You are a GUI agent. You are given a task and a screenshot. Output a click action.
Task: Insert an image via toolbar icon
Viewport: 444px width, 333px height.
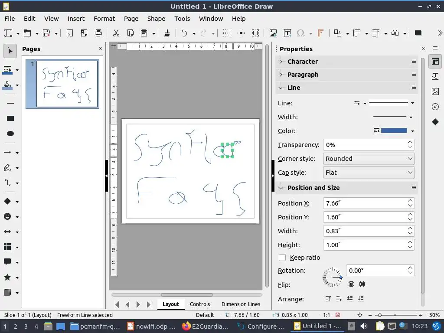click(273, 33)
